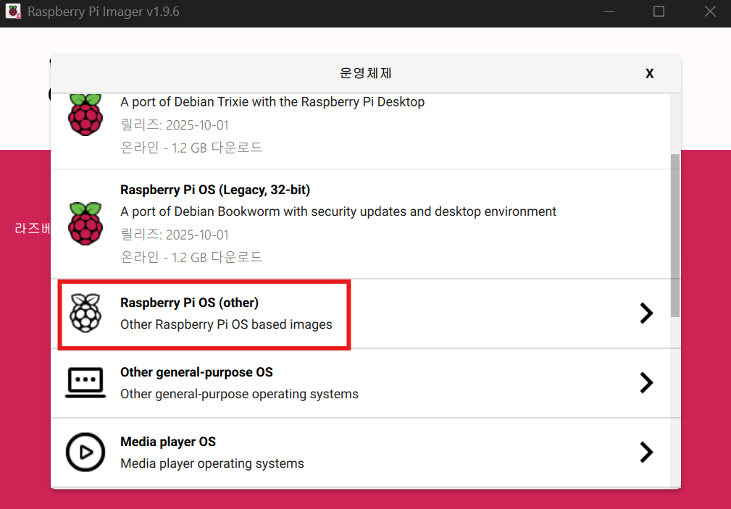The image size is (731, 509).
Task: Expand Other general-purpose OS via its chevron arrow
Action: [x=646, y=383]
